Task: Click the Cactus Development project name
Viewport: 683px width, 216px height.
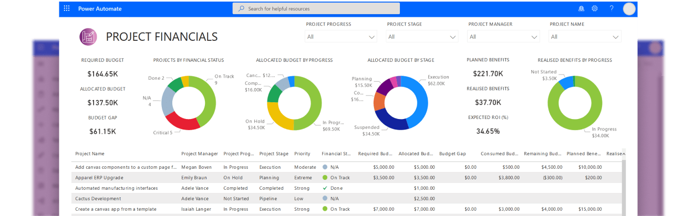Action: pos(98,199)
